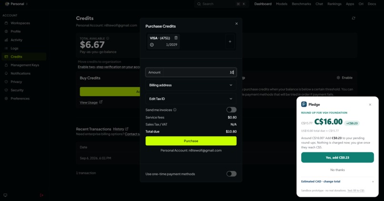Open the View Usage link

coord(91,102)
